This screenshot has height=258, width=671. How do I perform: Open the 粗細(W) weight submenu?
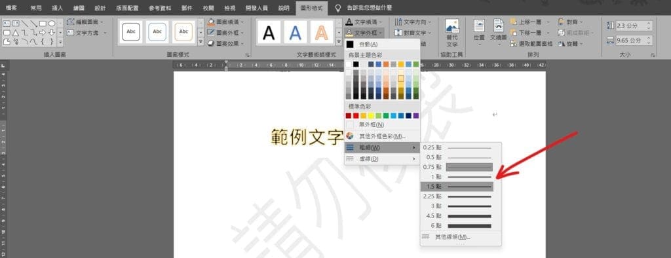[x=383, y=147]
